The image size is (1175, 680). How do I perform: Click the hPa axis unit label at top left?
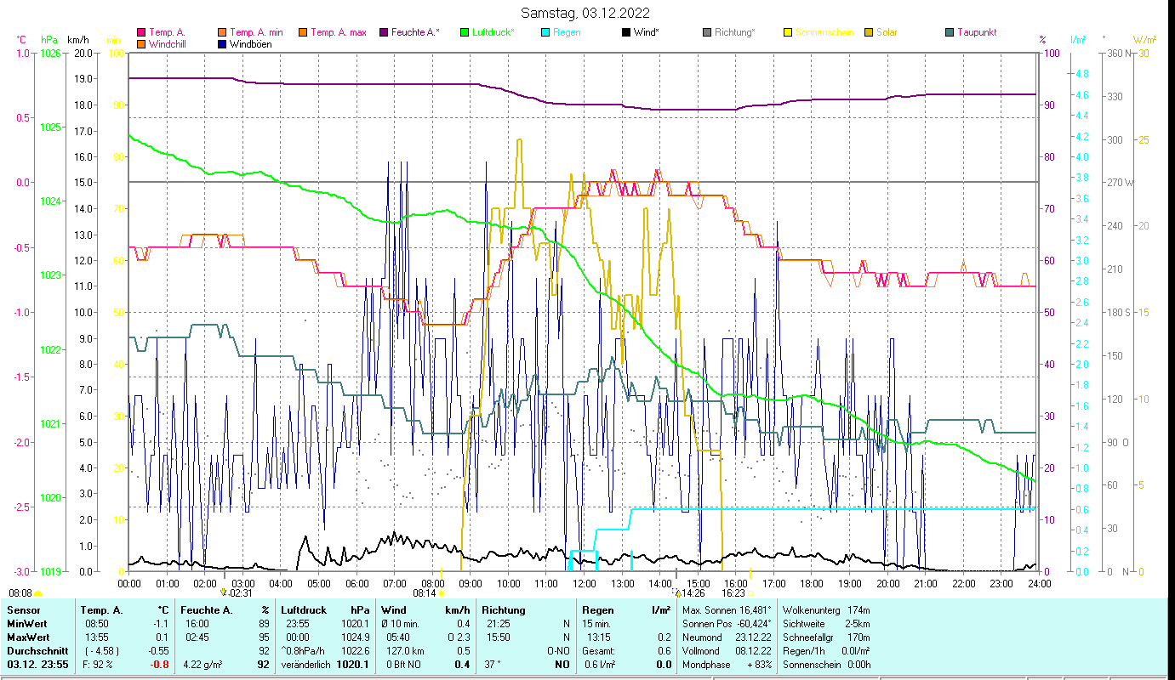click(49, 39)
